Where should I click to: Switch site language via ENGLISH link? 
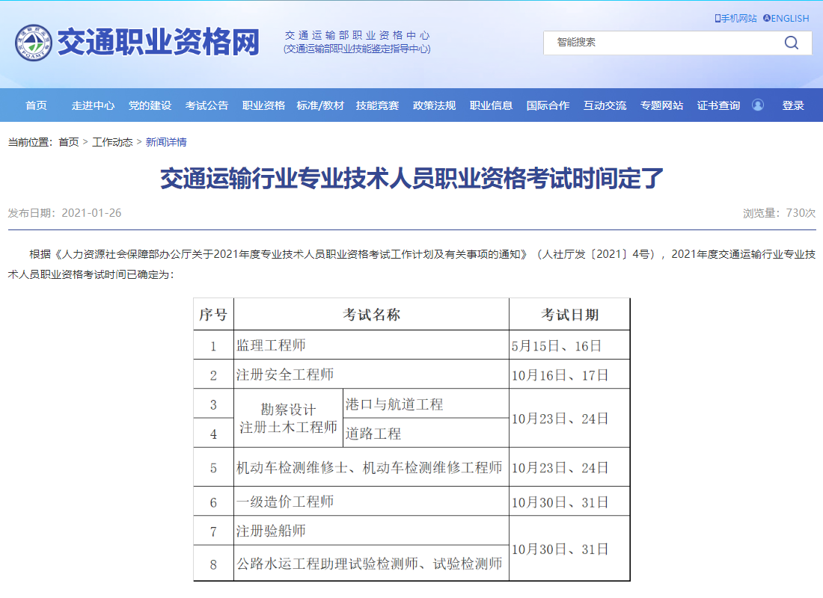[791, 18]
